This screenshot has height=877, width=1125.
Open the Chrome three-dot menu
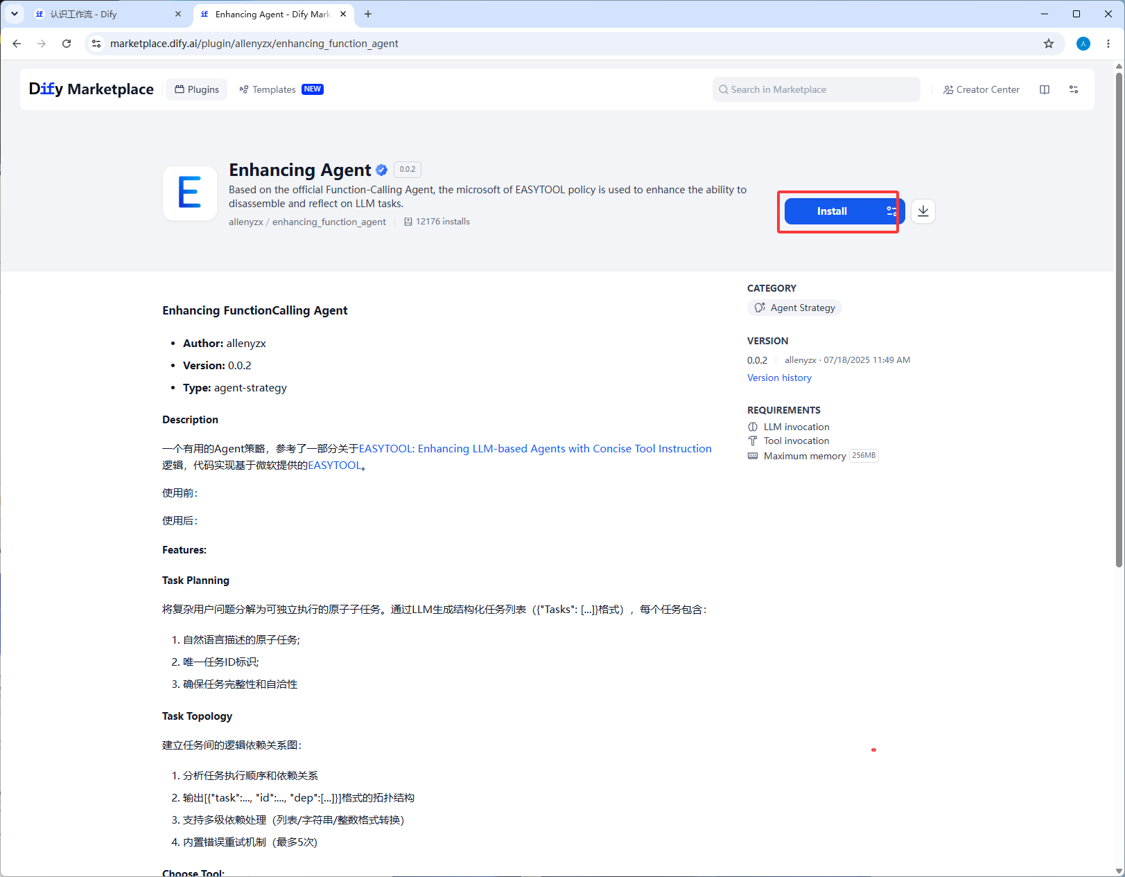(x=1108, y=44)
